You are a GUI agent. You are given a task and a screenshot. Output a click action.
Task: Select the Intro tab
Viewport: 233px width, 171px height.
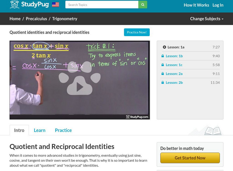19,130
